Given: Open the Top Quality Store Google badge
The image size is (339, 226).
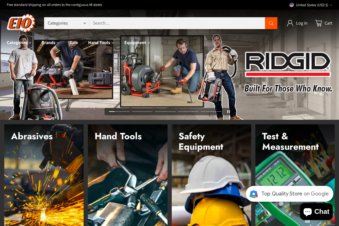Looking at the screenshot, I should [290, 194].
